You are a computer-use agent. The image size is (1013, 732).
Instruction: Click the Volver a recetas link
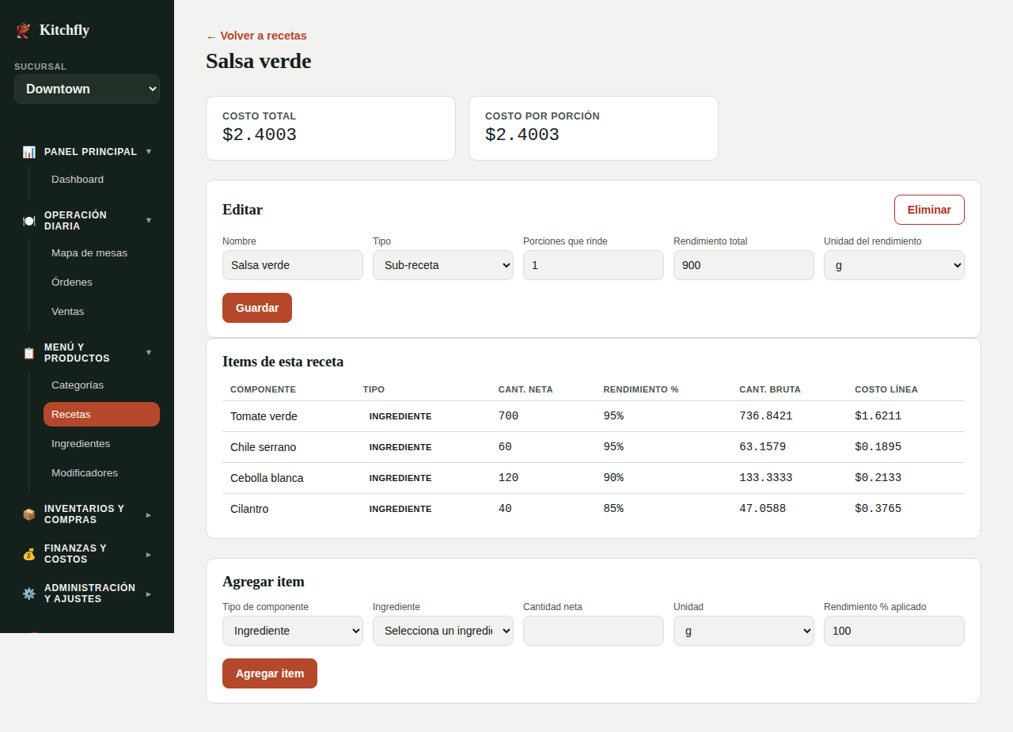pos(256,36)
